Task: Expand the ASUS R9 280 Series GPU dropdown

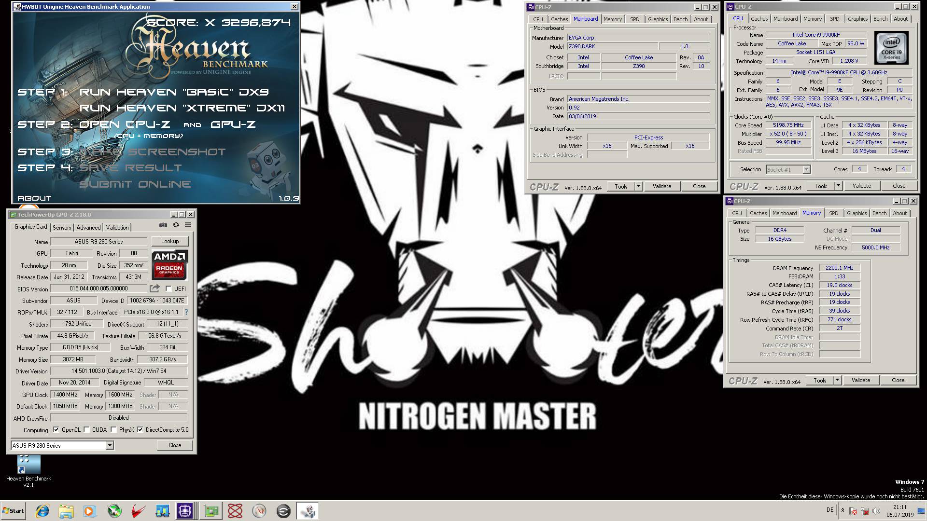Action: pos(110,445)
